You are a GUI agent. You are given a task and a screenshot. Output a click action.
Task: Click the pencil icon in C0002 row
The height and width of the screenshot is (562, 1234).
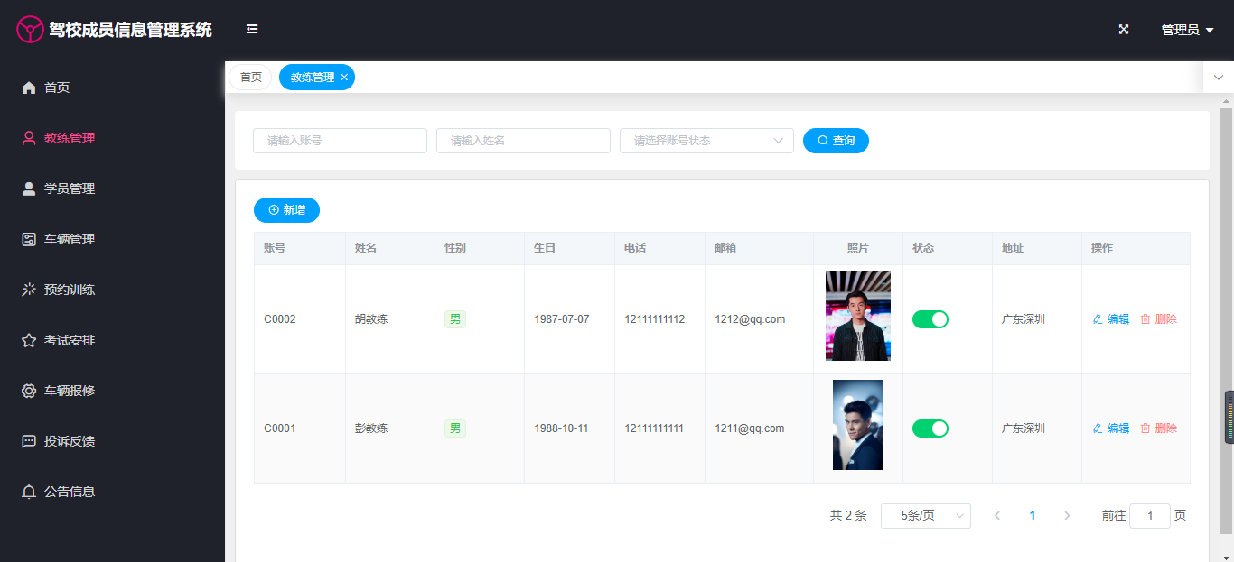pyautogui.click(x=1098, y=319)
